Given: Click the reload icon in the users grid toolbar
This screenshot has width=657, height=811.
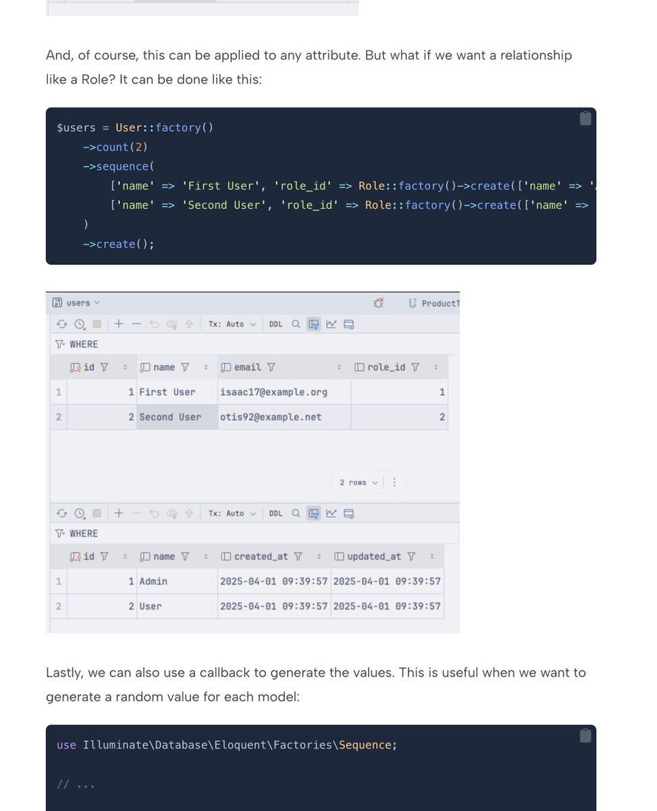Looking at the screenshot, I should pos(62,324).
